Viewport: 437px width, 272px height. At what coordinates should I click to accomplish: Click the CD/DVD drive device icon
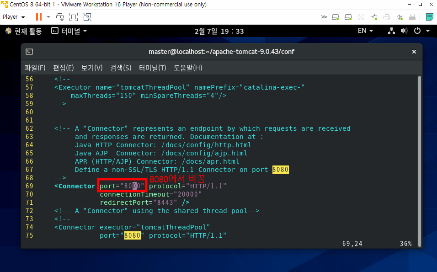point(361,17)
